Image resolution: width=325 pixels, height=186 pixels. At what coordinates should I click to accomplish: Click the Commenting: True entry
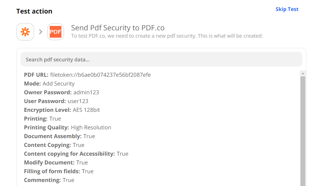coord(49,180)
